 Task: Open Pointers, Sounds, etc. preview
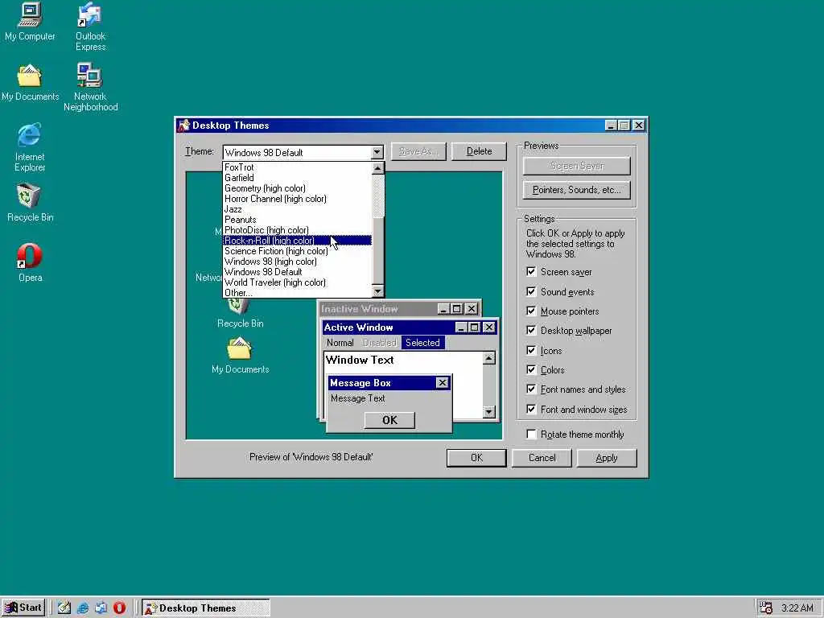[x=576, y=190]
